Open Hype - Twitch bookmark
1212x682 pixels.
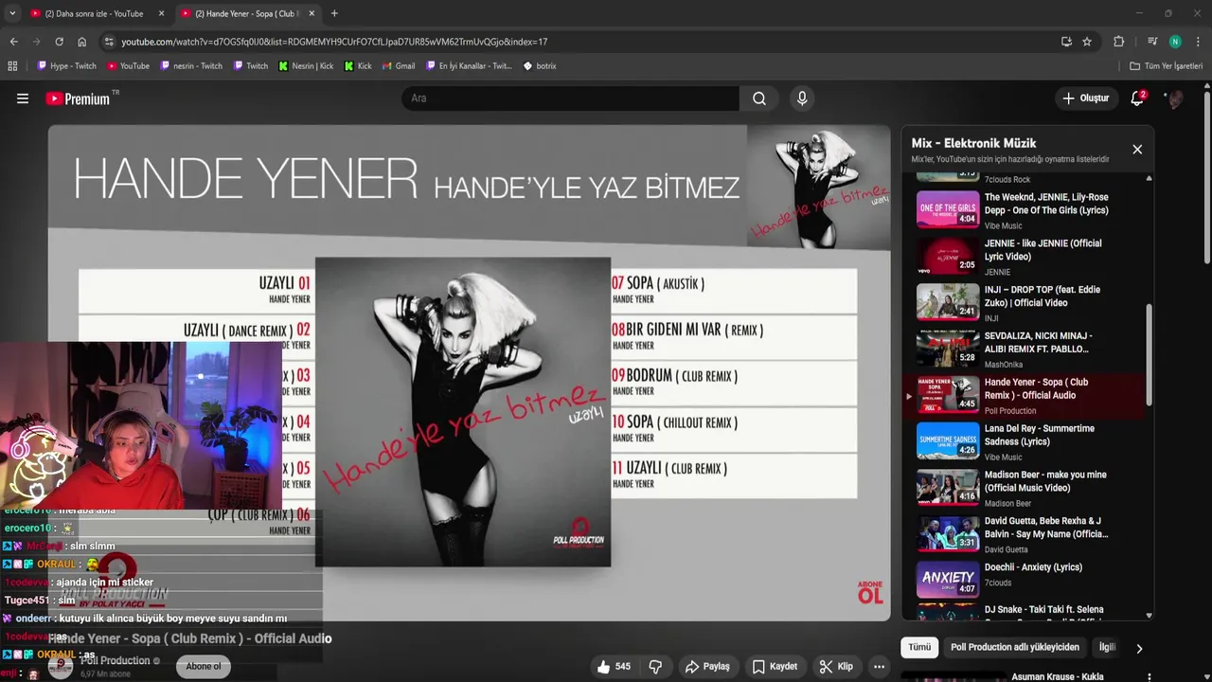pos(66,66)
